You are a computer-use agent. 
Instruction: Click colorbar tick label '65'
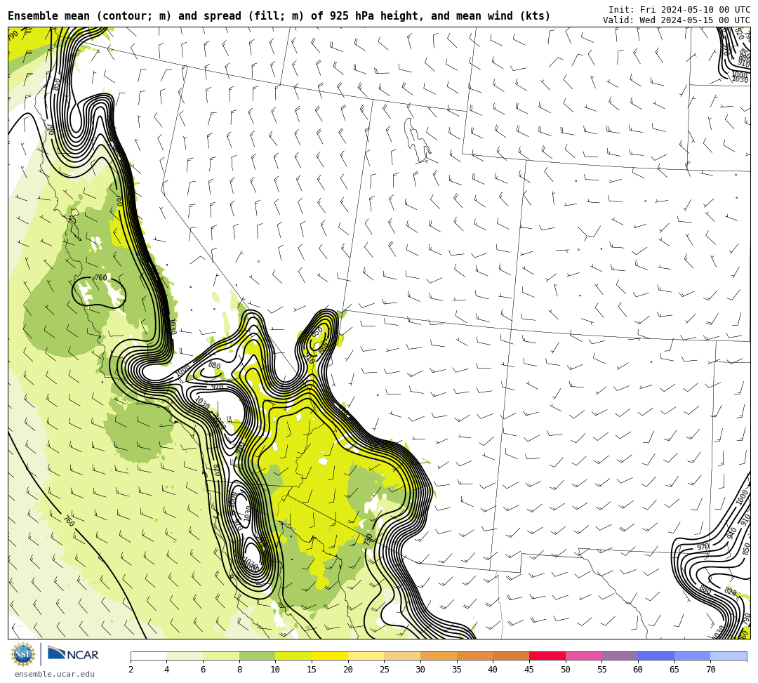tap(674, 670)
